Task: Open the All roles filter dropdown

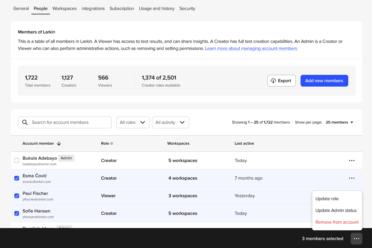Action: (133, 122)
